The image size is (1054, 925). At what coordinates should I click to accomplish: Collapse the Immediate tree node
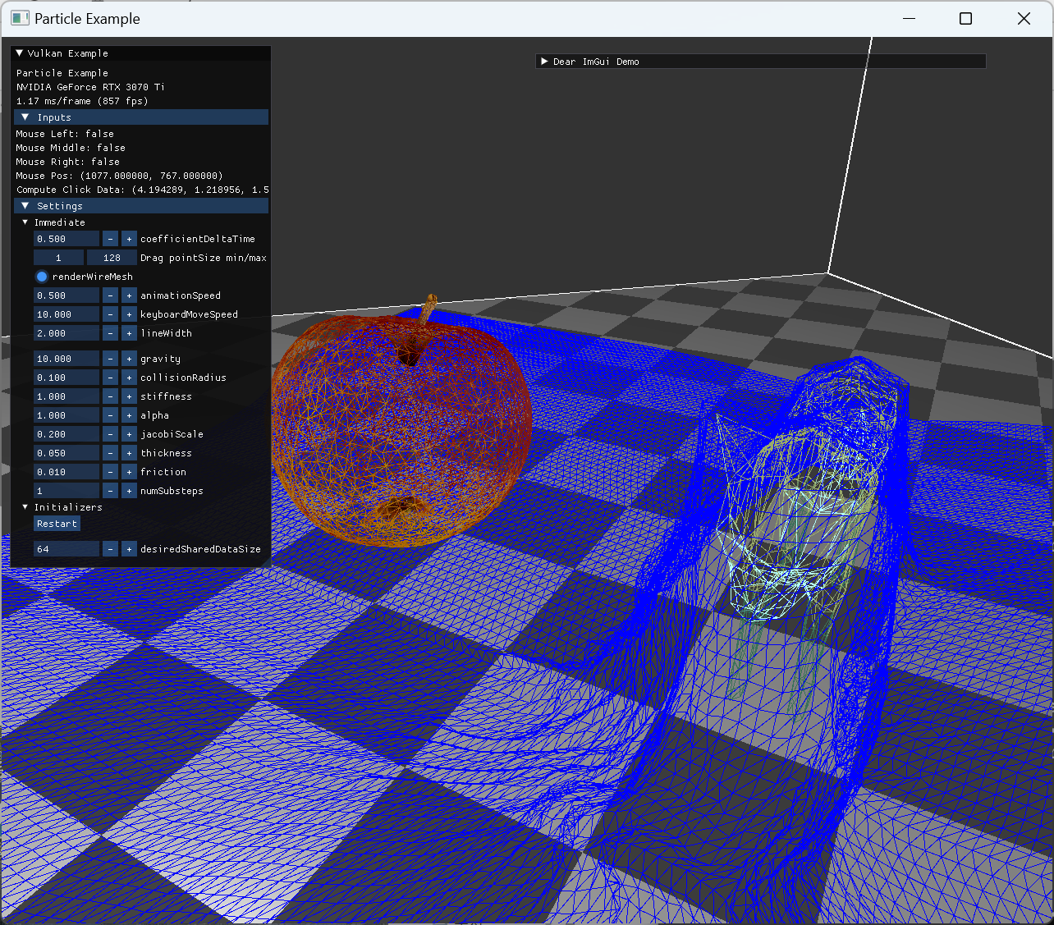[x=25, y=222]
